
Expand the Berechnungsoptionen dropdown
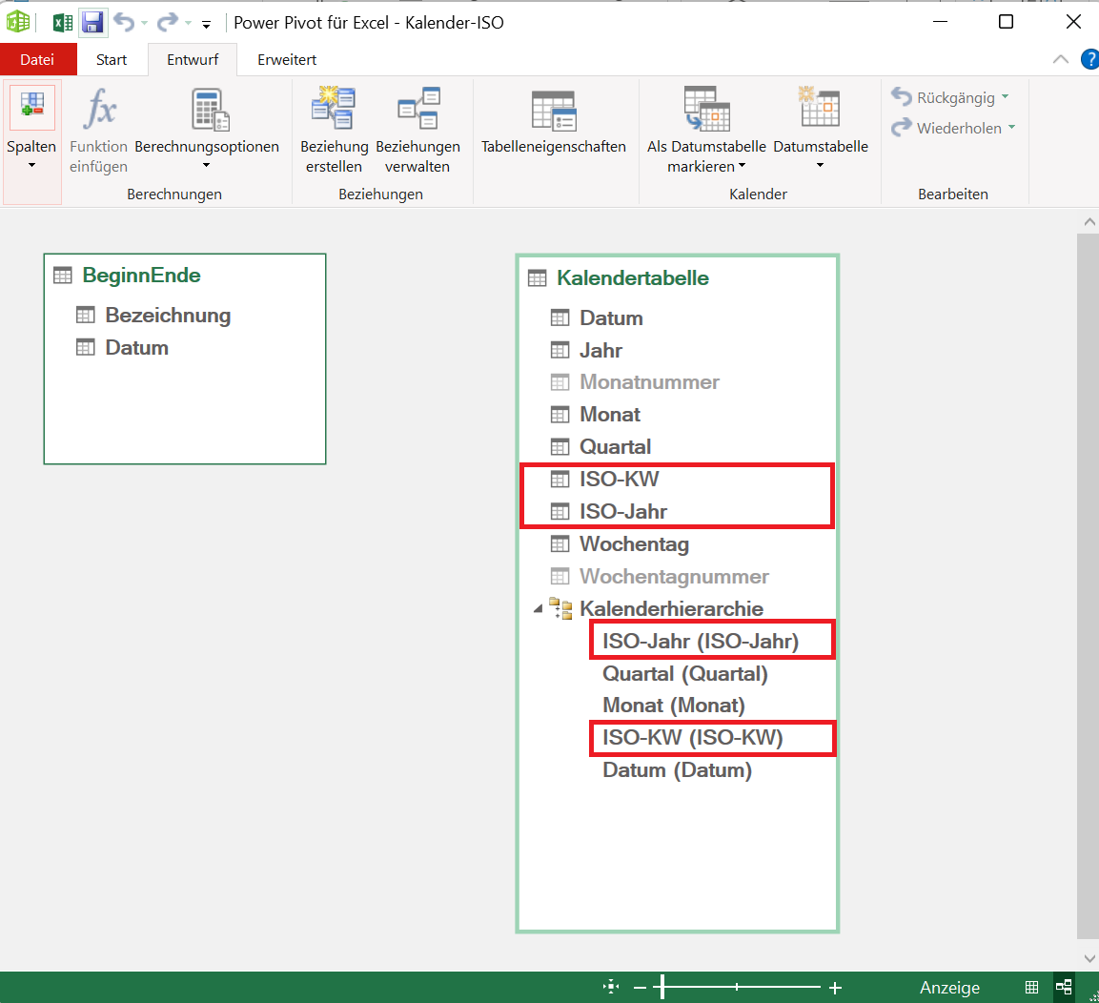pos(207,166)
